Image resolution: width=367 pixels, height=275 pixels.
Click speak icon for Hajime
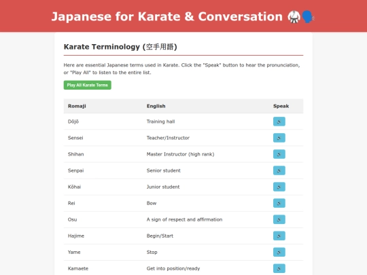coord(279,236)
